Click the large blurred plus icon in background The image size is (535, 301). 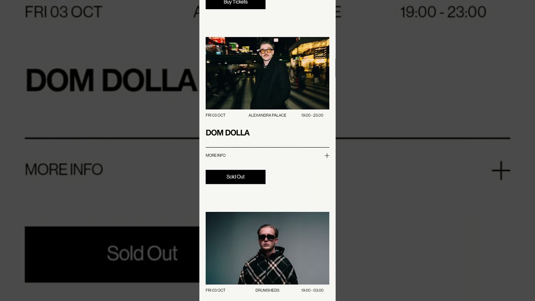[501, 171]
